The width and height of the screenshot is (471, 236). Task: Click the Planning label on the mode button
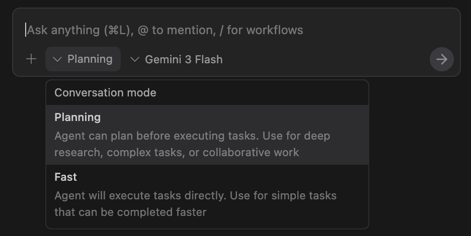[x=90, y=59]
